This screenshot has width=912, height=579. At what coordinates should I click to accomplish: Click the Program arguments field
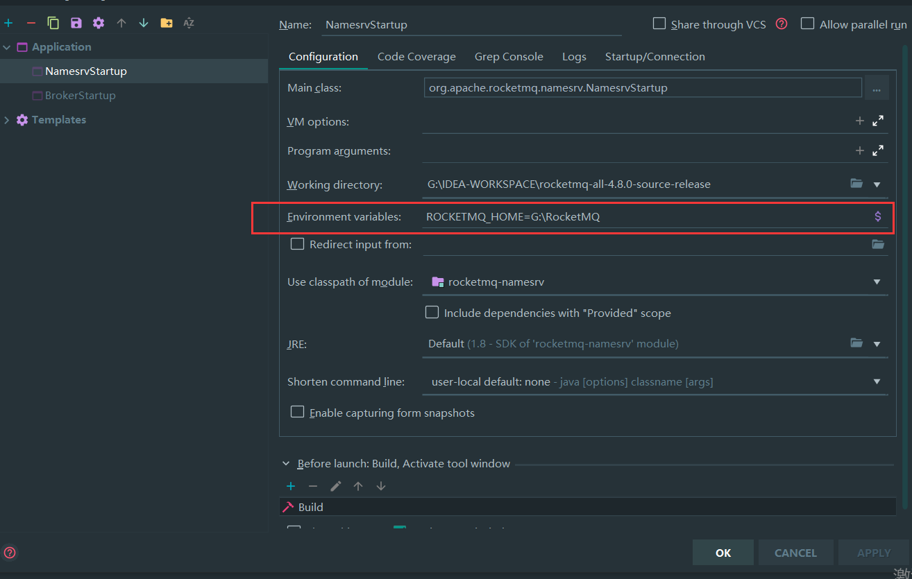click(x=637, y=150)
